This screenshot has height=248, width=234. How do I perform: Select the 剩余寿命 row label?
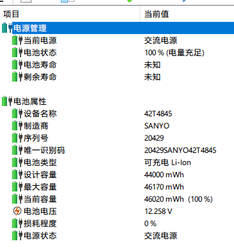click(40, 77)
